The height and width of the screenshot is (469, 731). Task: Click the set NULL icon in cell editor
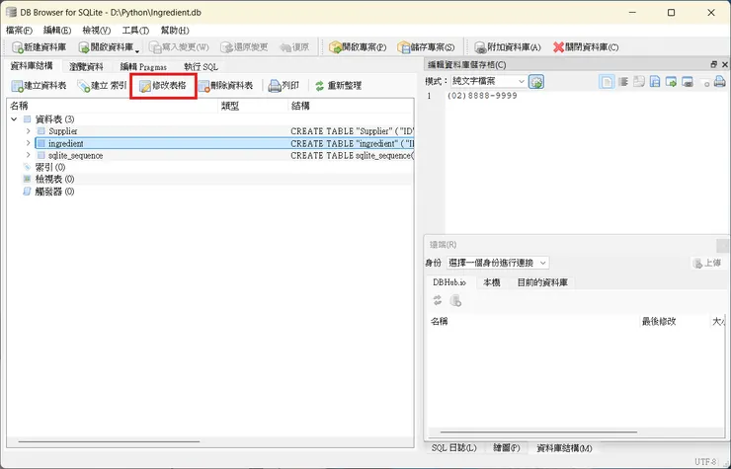tap(704, 82)
